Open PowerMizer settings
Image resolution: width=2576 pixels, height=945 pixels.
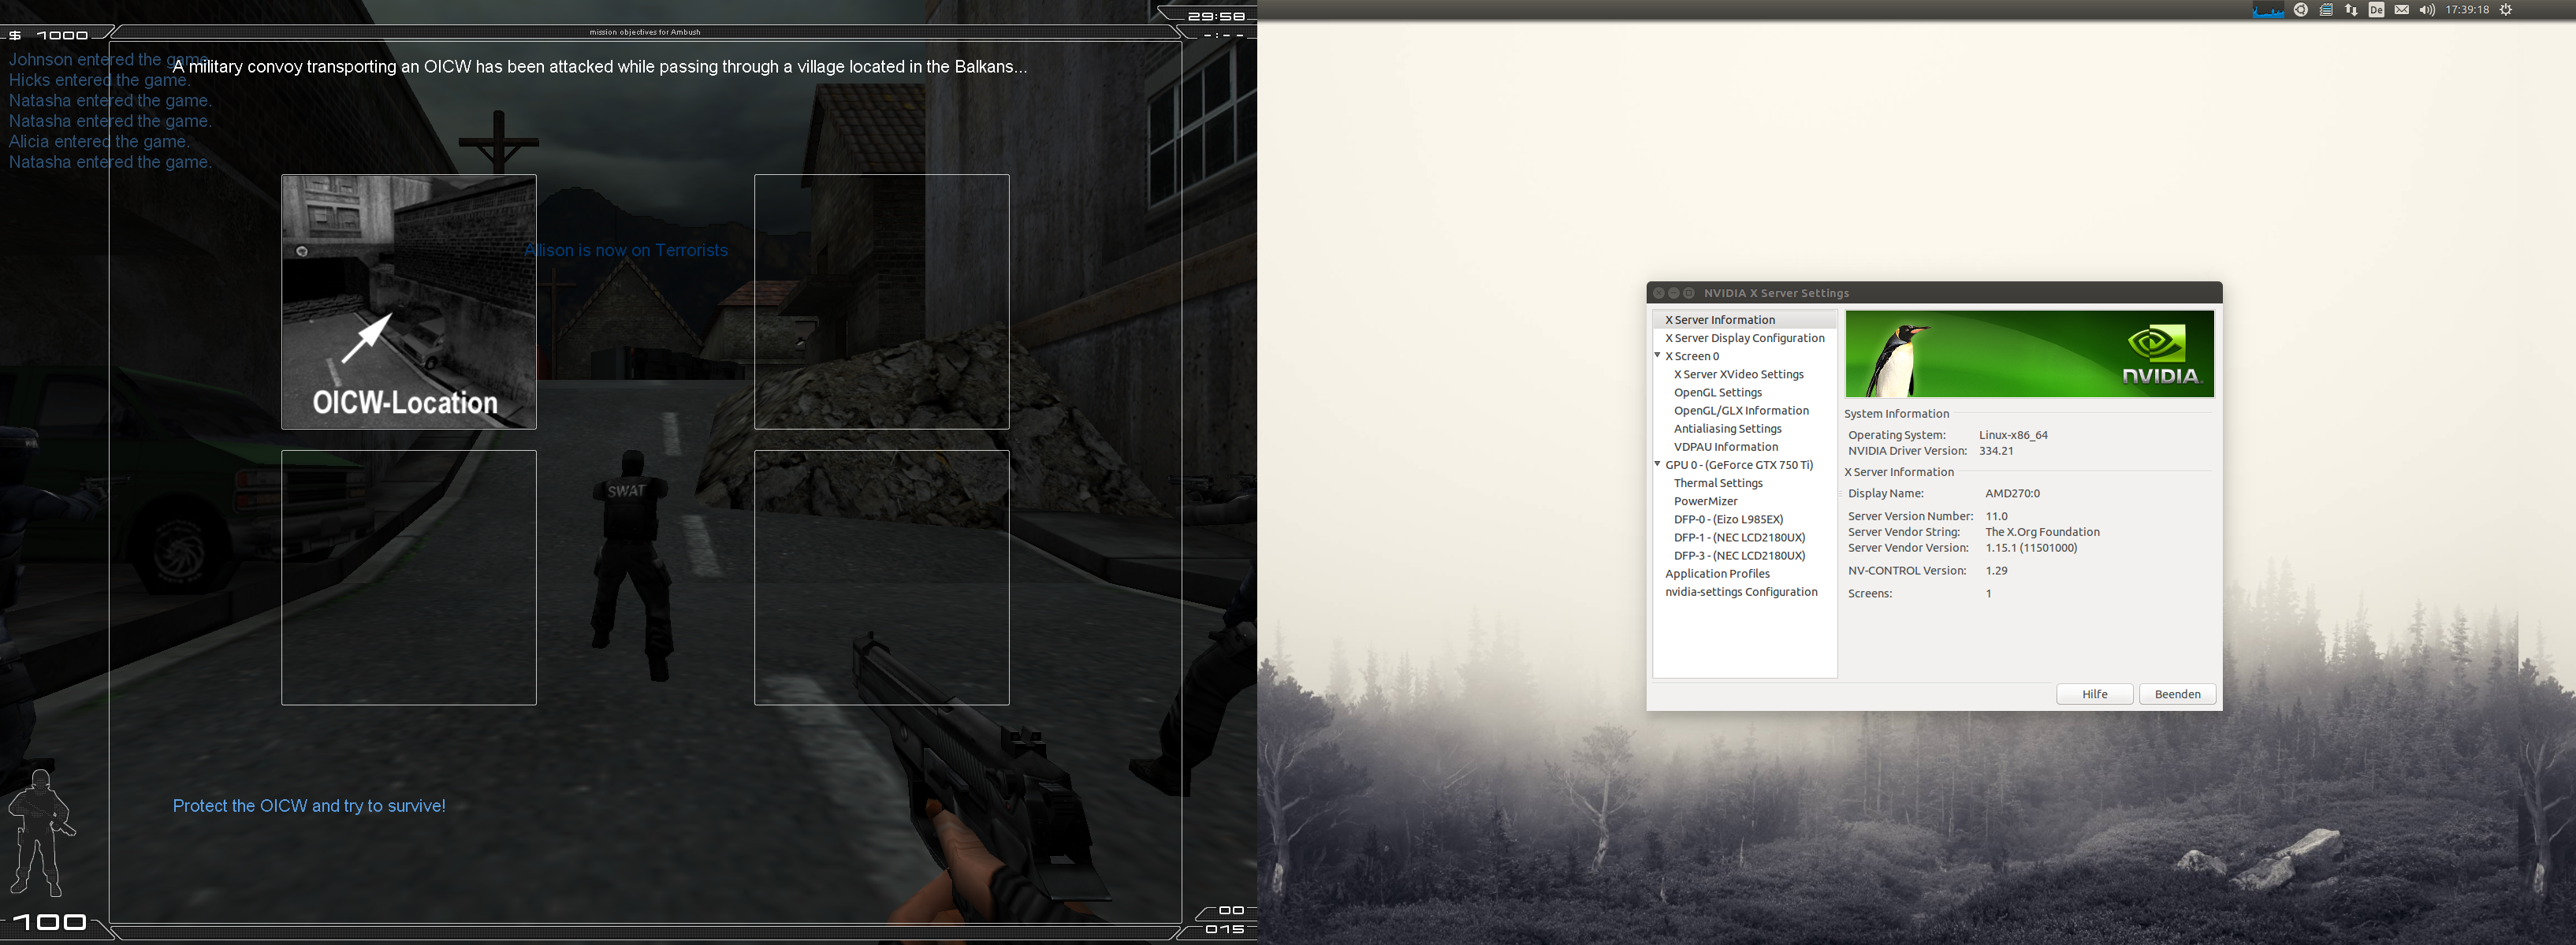click(x=1706, y=501)
